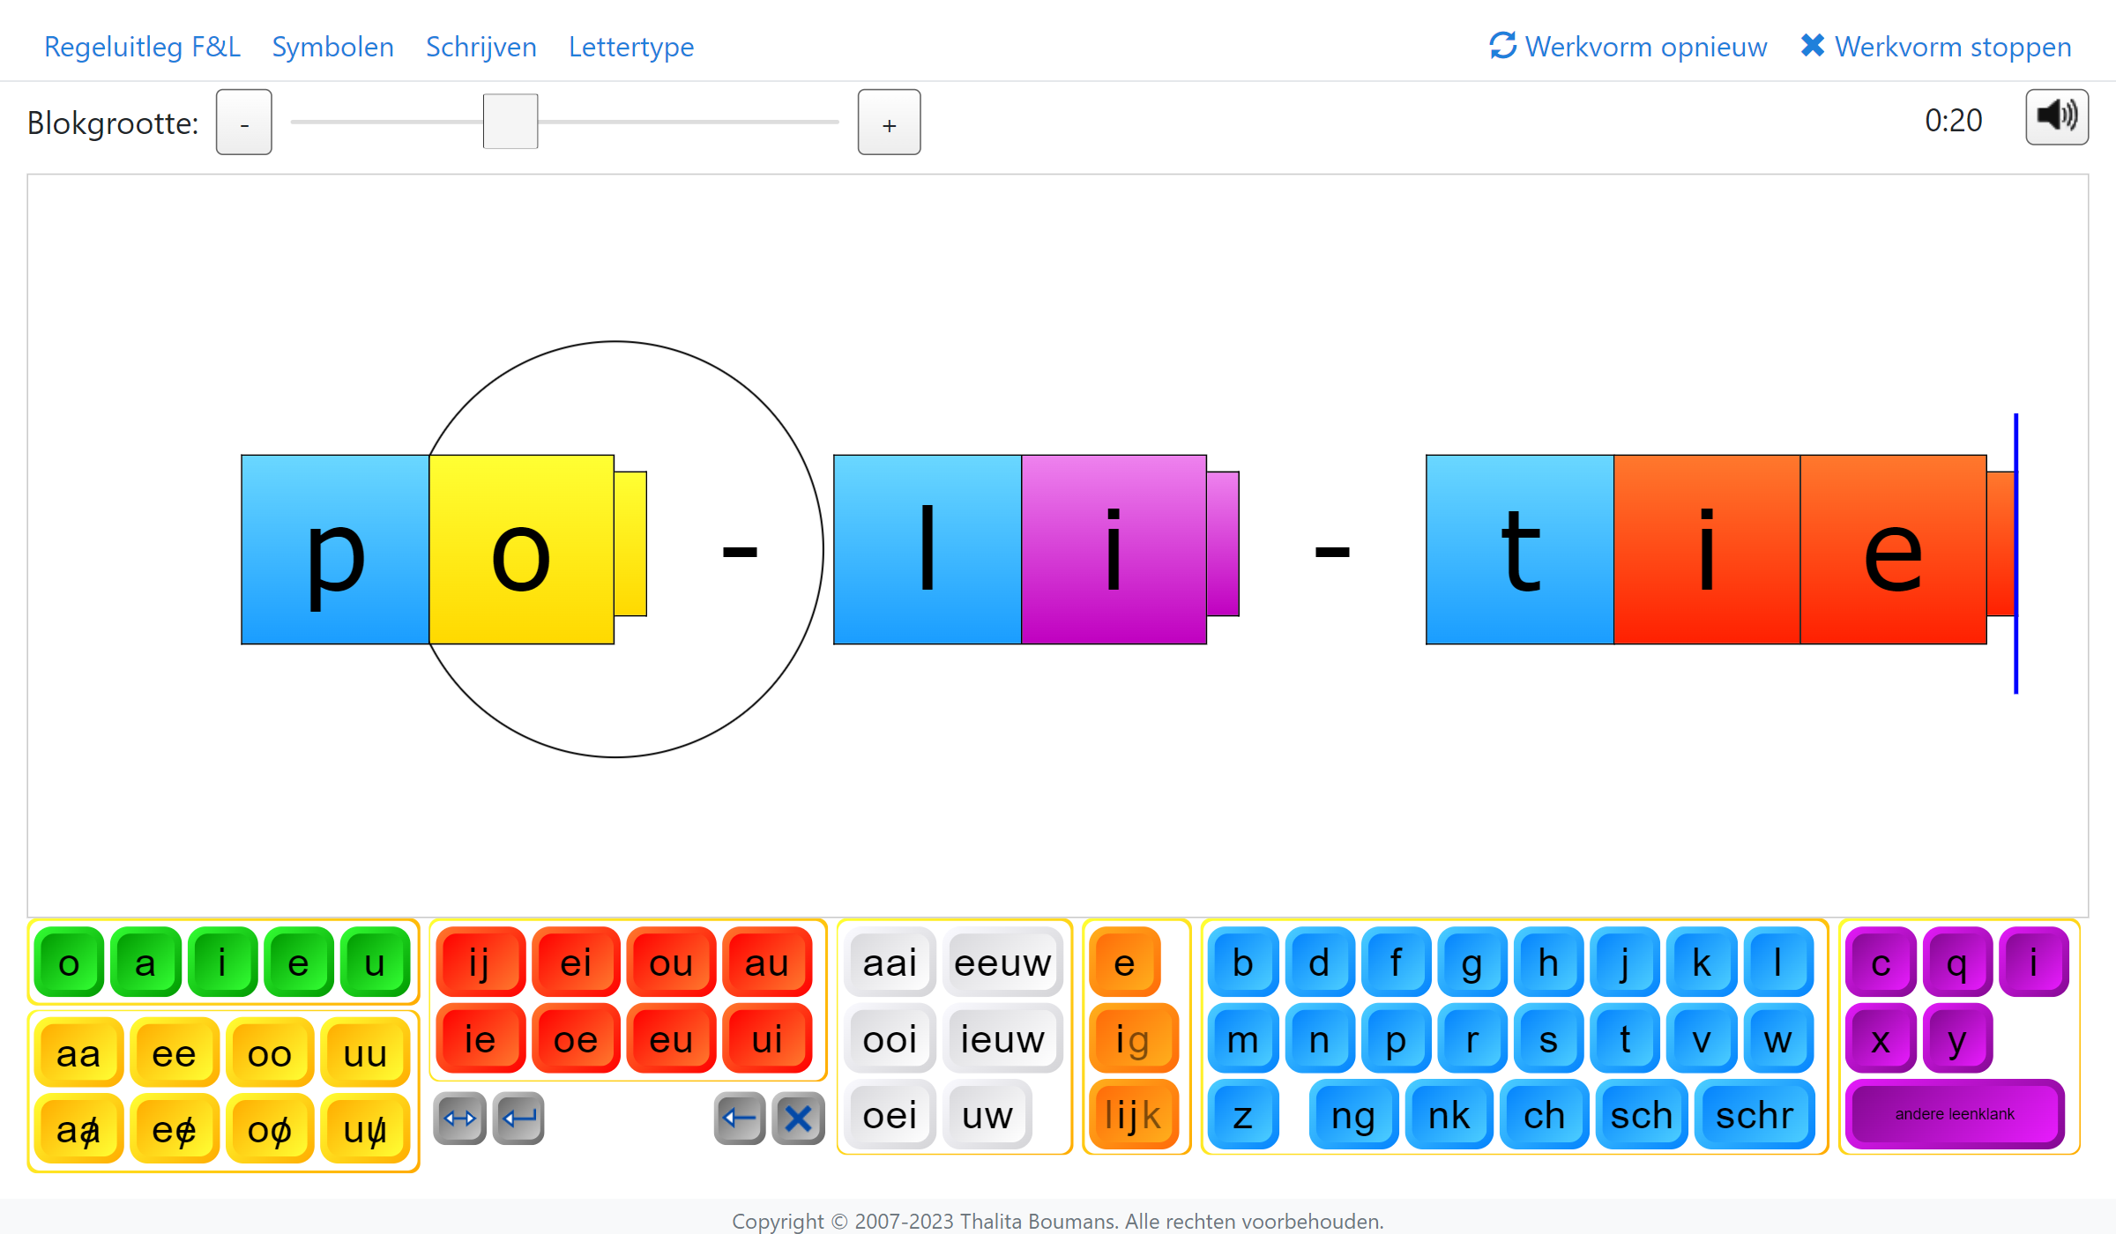2116x1234 pixels.
Task: Select the orange 'lijk' suffix key
Action: click(1133, 1115)
